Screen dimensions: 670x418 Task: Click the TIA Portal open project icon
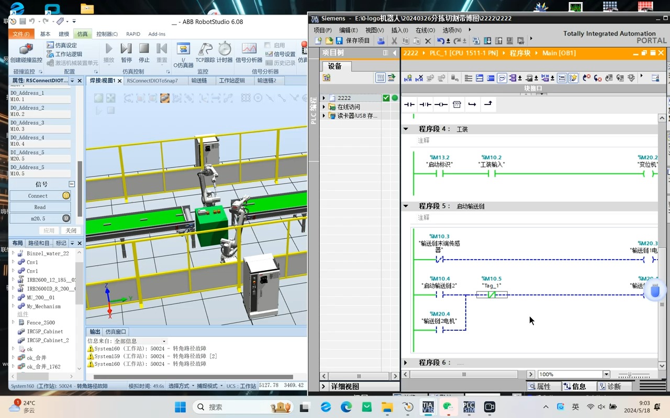pos(329,41)
